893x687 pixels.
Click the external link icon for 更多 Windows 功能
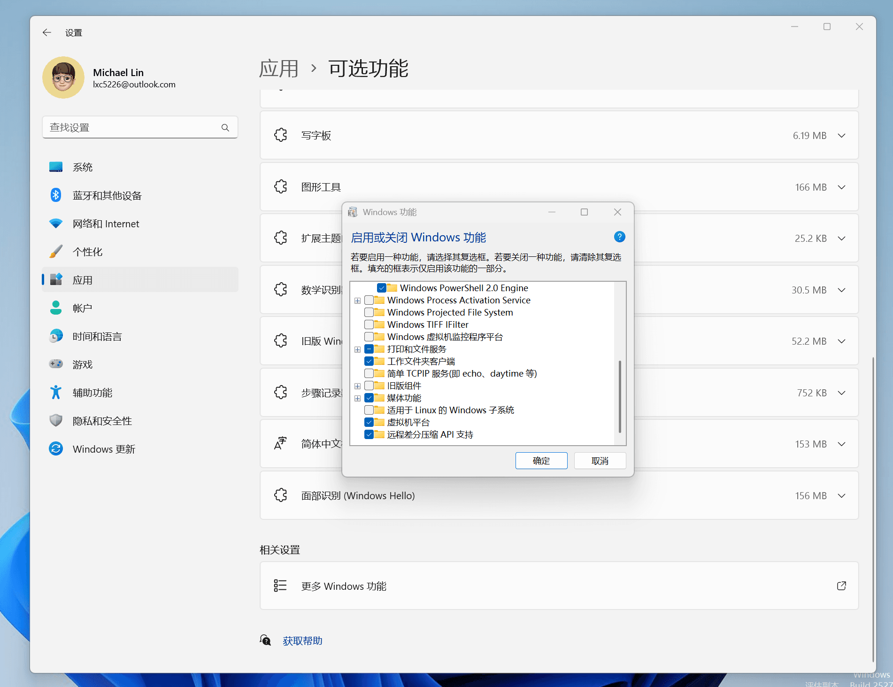[841, 586]
